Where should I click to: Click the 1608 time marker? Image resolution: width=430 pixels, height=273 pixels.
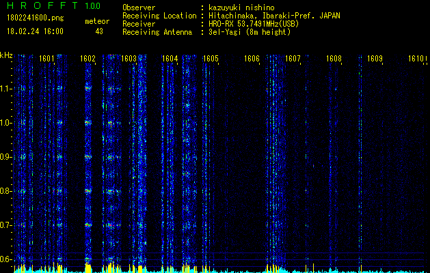334,59
